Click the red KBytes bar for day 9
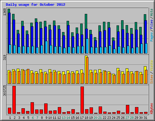 [46, 109]
